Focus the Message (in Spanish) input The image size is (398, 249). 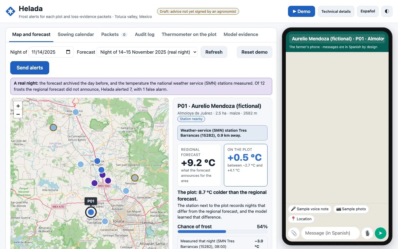point(330,233)
